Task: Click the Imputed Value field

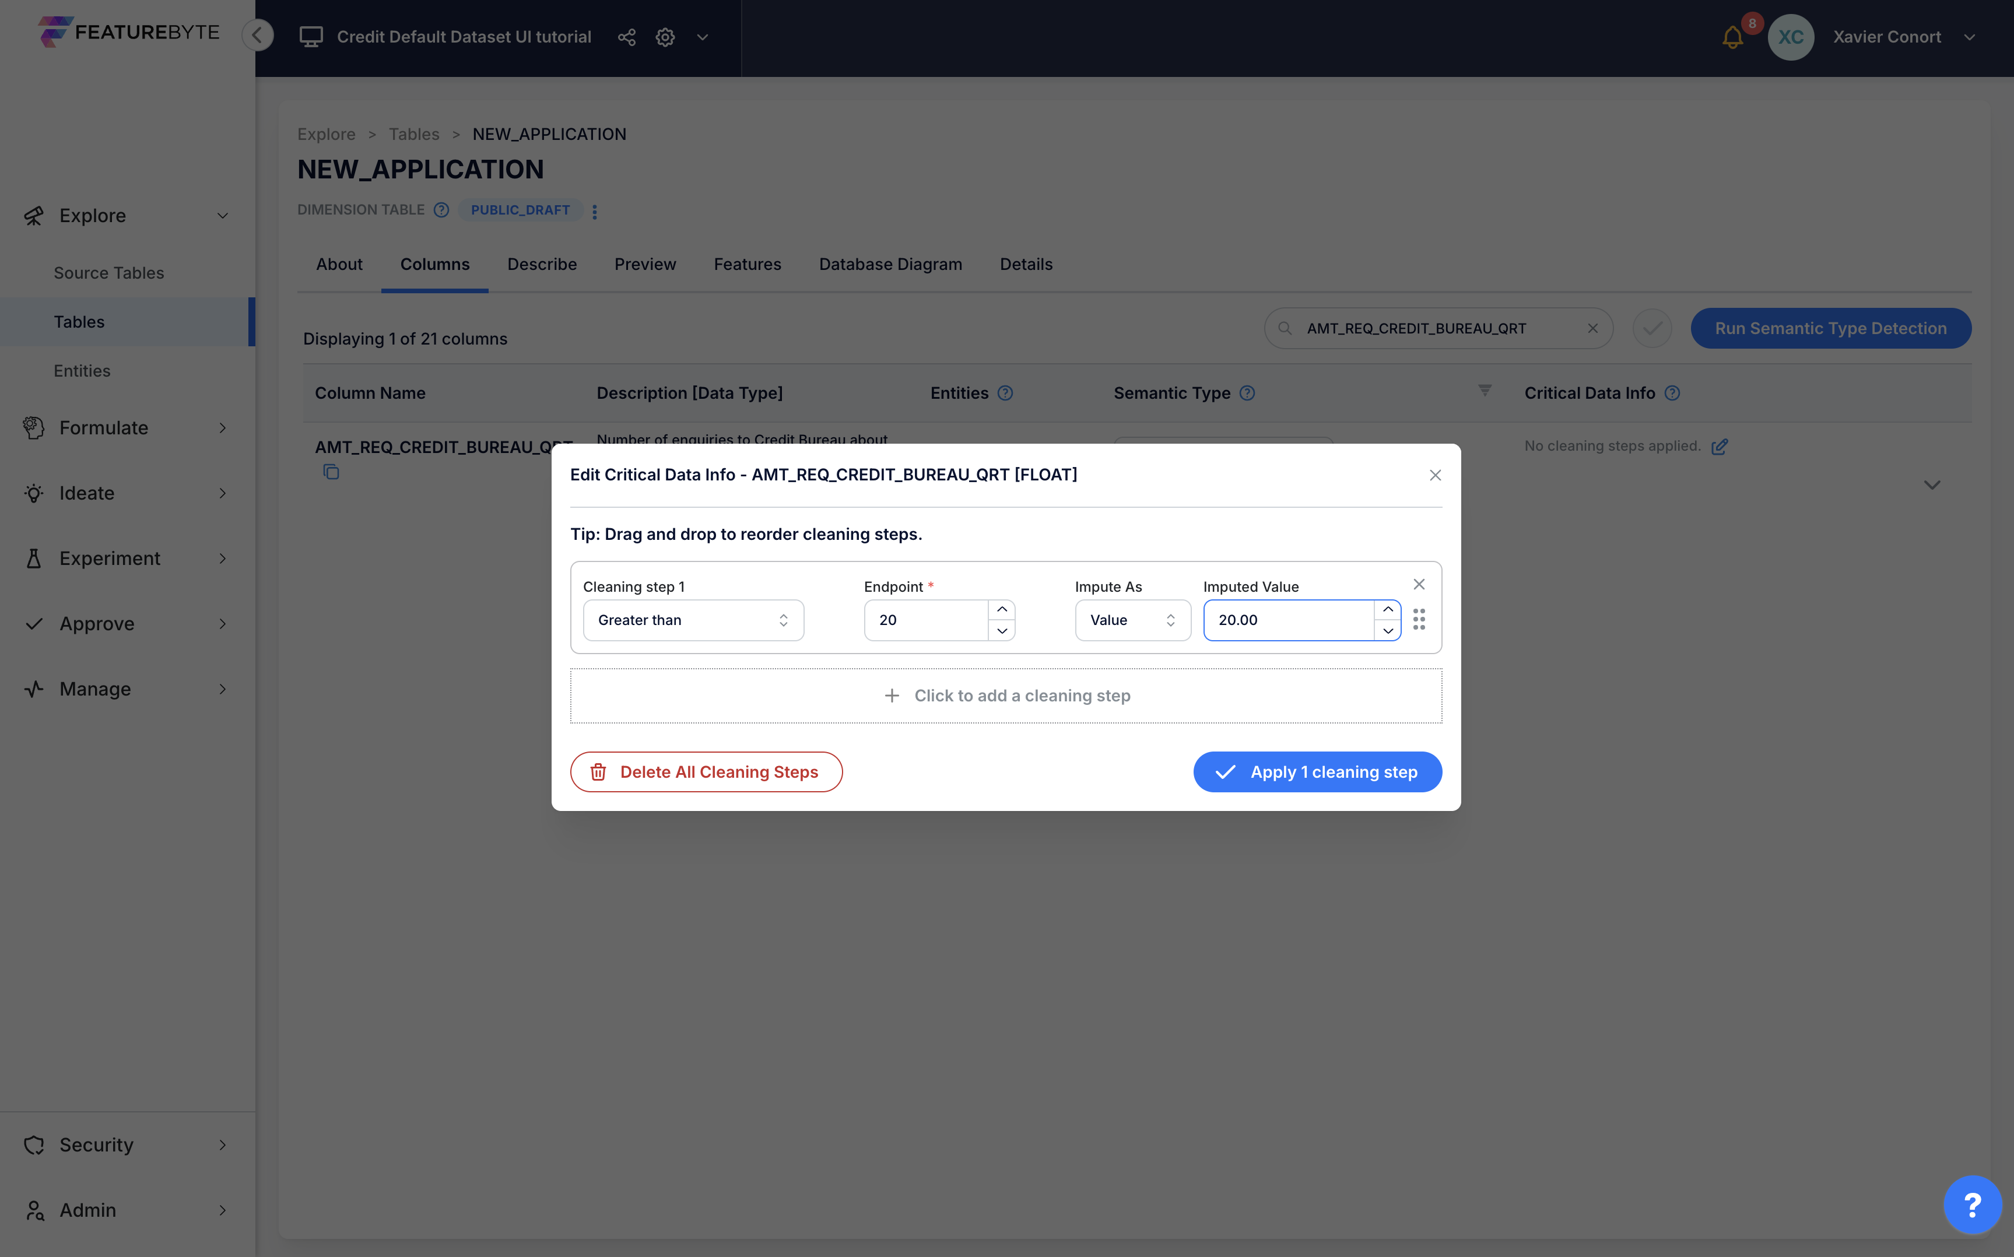Action: (1289, 620)
